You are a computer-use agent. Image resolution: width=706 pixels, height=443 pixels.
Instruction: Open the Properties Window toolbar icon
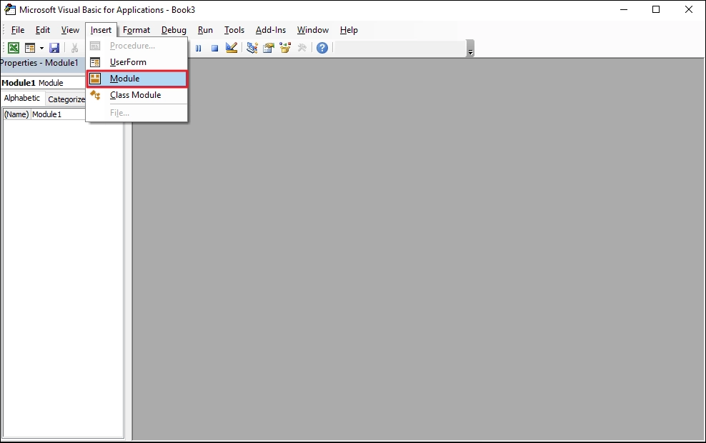pos(269,48)
